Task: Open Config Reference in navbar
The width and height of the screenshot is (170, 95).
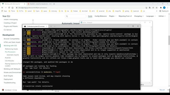Action: [x=101, y=16]
